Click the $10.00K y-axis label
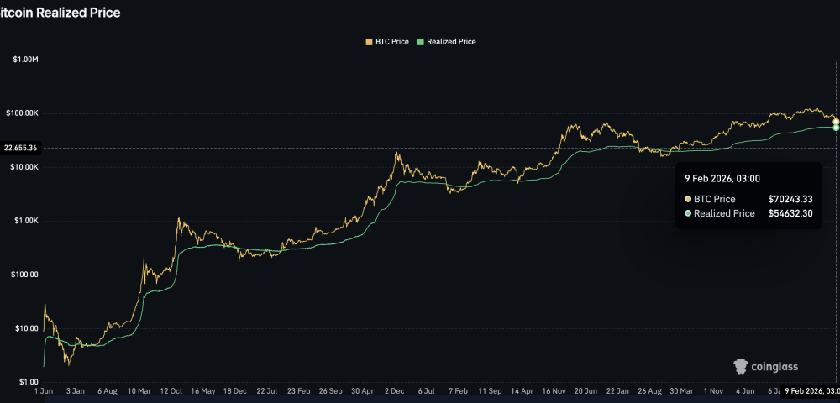 point(24,167)
